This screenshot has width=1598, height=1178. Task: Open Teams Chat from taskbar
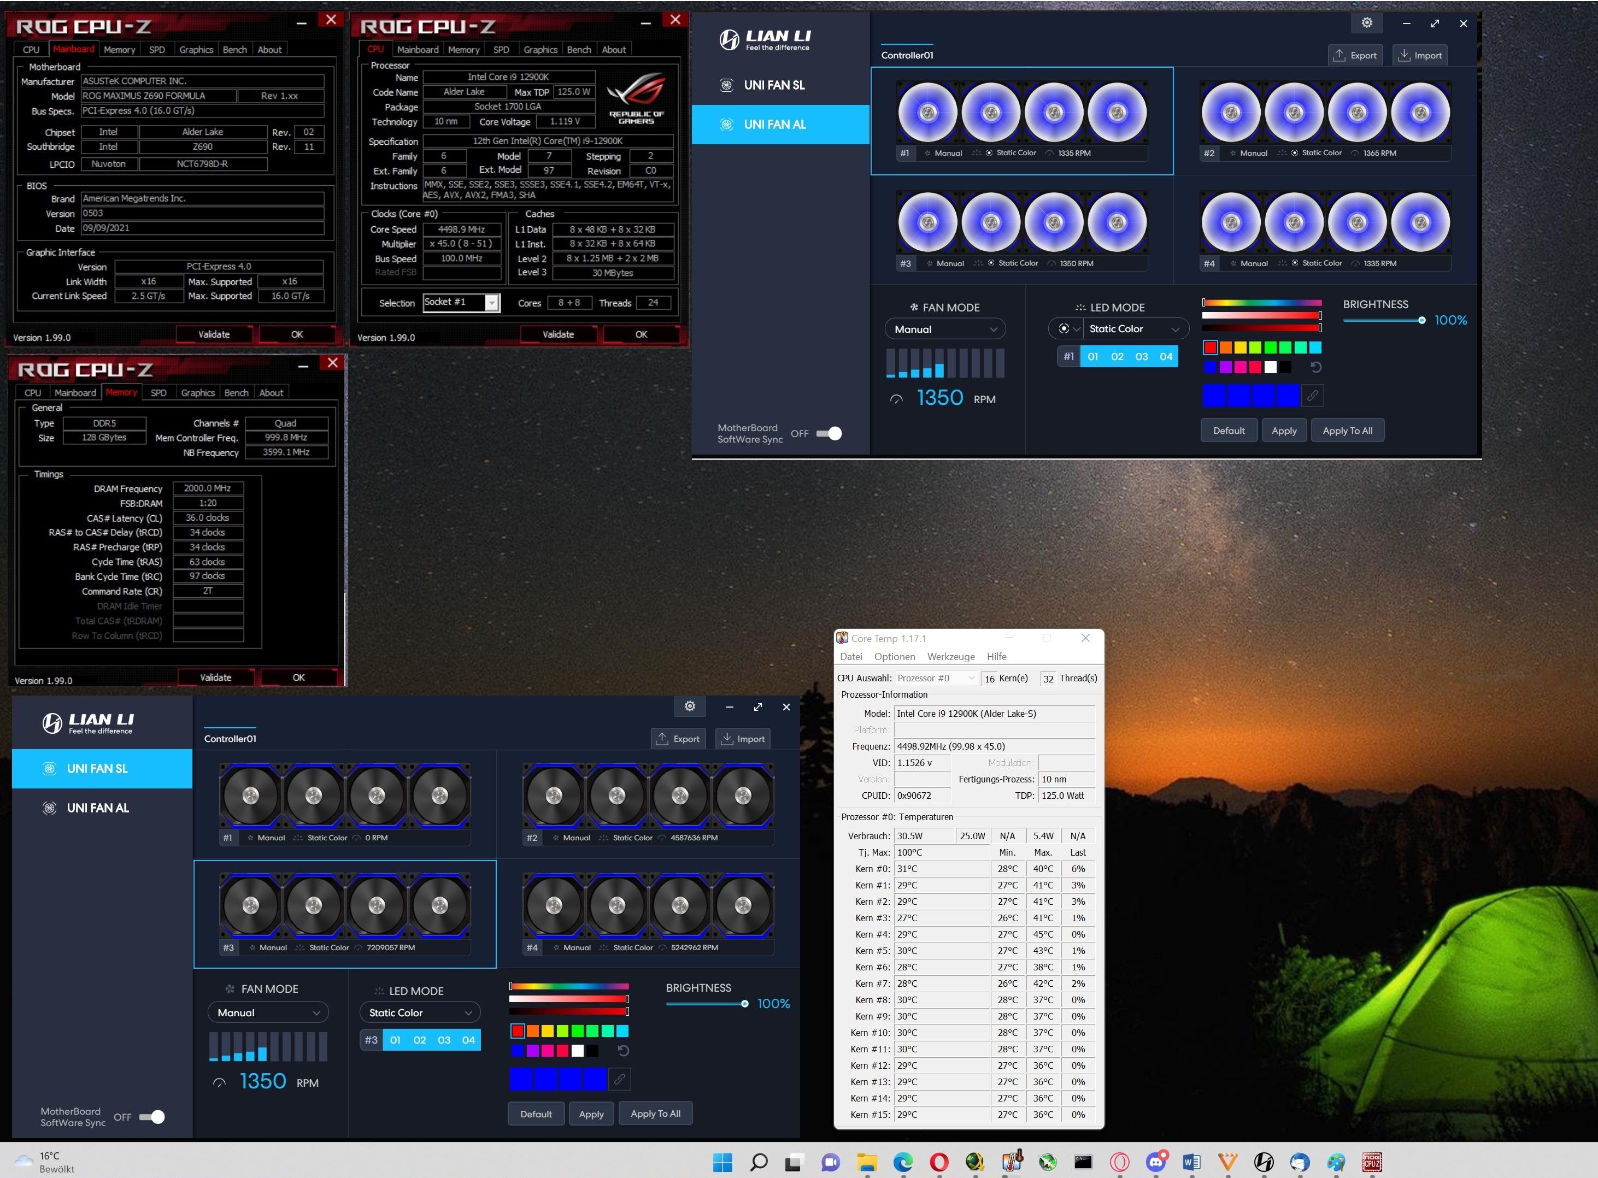pyautogui.click(x=830, y=1162)
